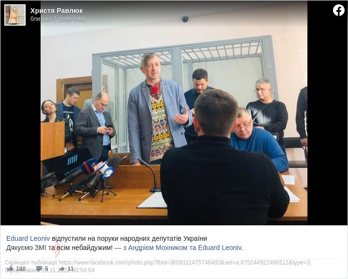The image size is (348, 279).
Task: Click the 'Дякуємо ЗМІ та всім небайдужим!' text
Action: (x=59, y=248)
